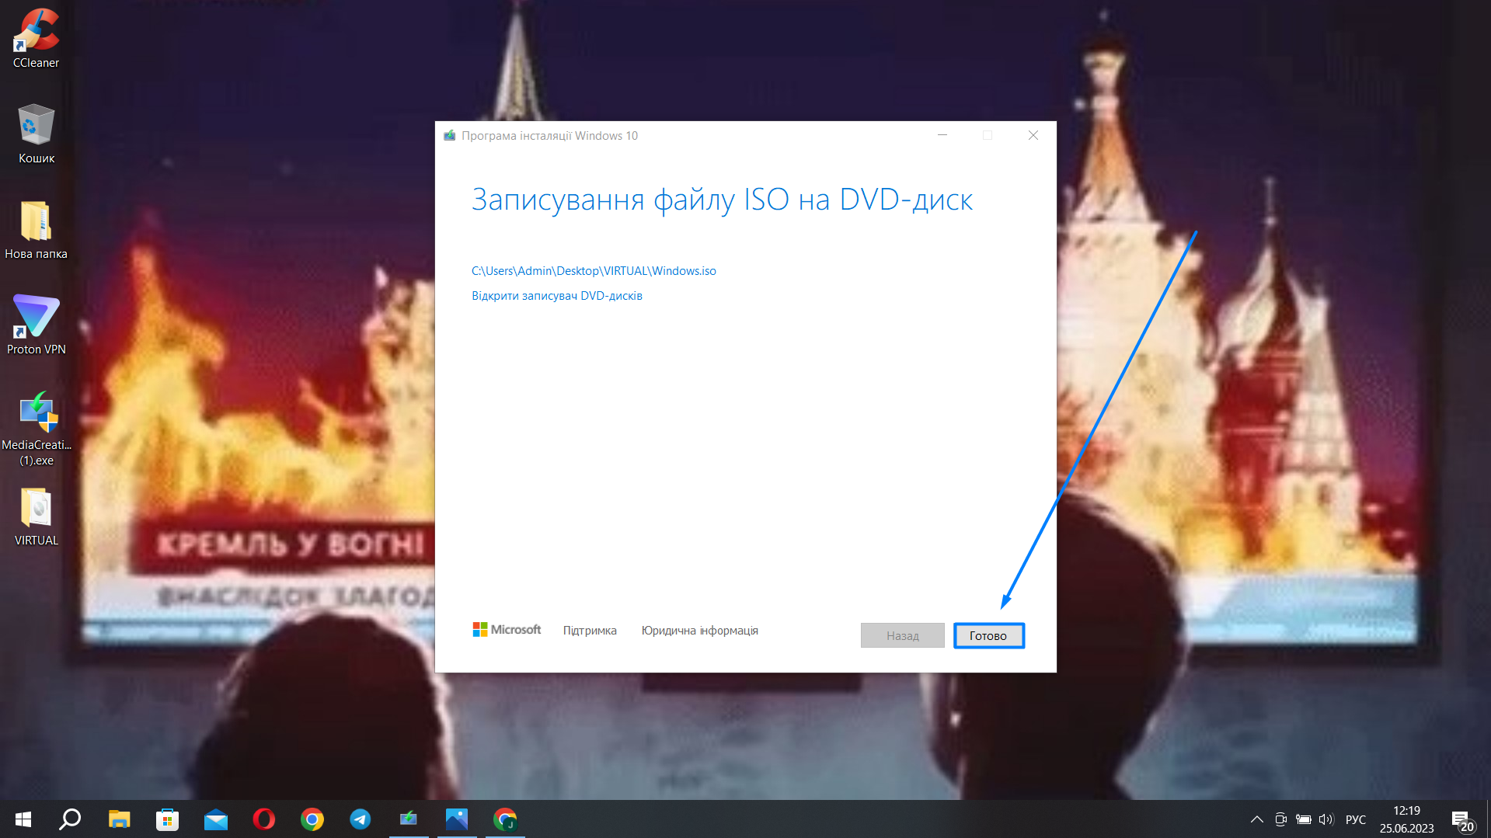Select CCleaner desktop shortcut
The width and height of the screenshot is (1491, 838).
pyautogui.click(x=36, y=39)
